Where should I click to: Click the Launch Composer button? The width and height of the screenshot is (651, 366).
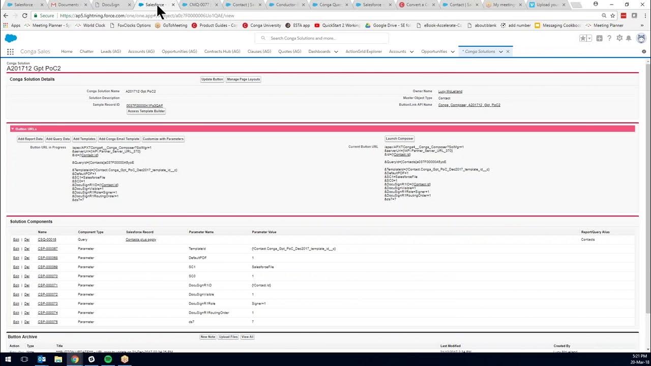[x=400, y=139]
